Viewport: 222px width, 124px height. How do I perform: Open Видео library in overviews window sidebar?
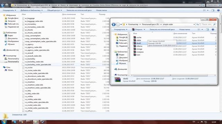9,35
